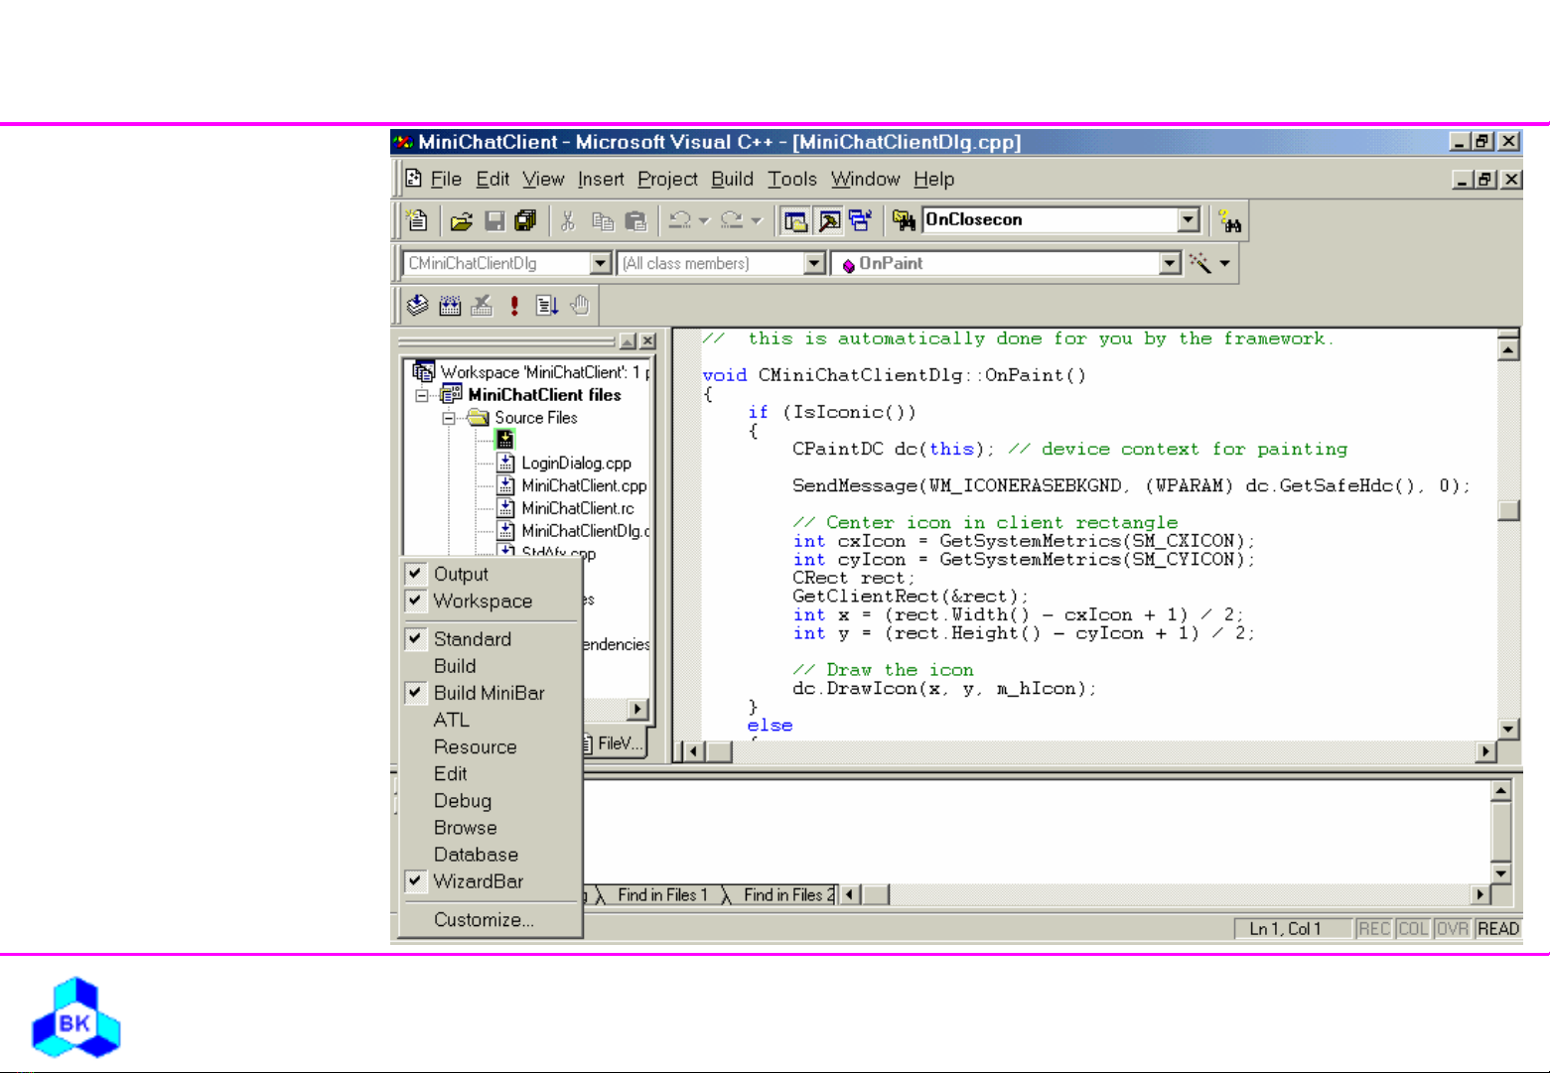The image size is (1550, 1073).
Task: Collapse the Source Files tree folder
Action: point(449,418)
